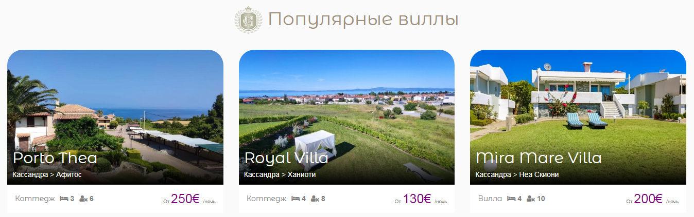Click the Porto Thea title
Viewport: 694px width, 217px height.
55,158
